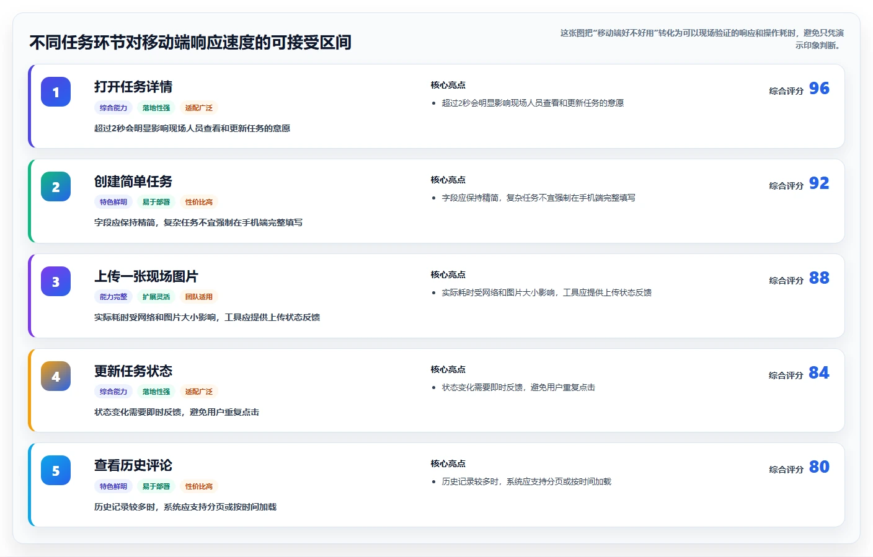
Task: Open the 创建简单任务 card title
Action: [133, 182]
